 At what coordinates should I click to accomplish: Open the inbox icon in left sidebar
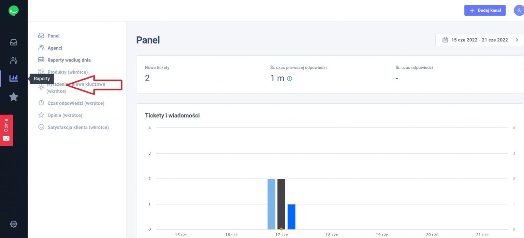pyautogui.click(x=14, y=42)
